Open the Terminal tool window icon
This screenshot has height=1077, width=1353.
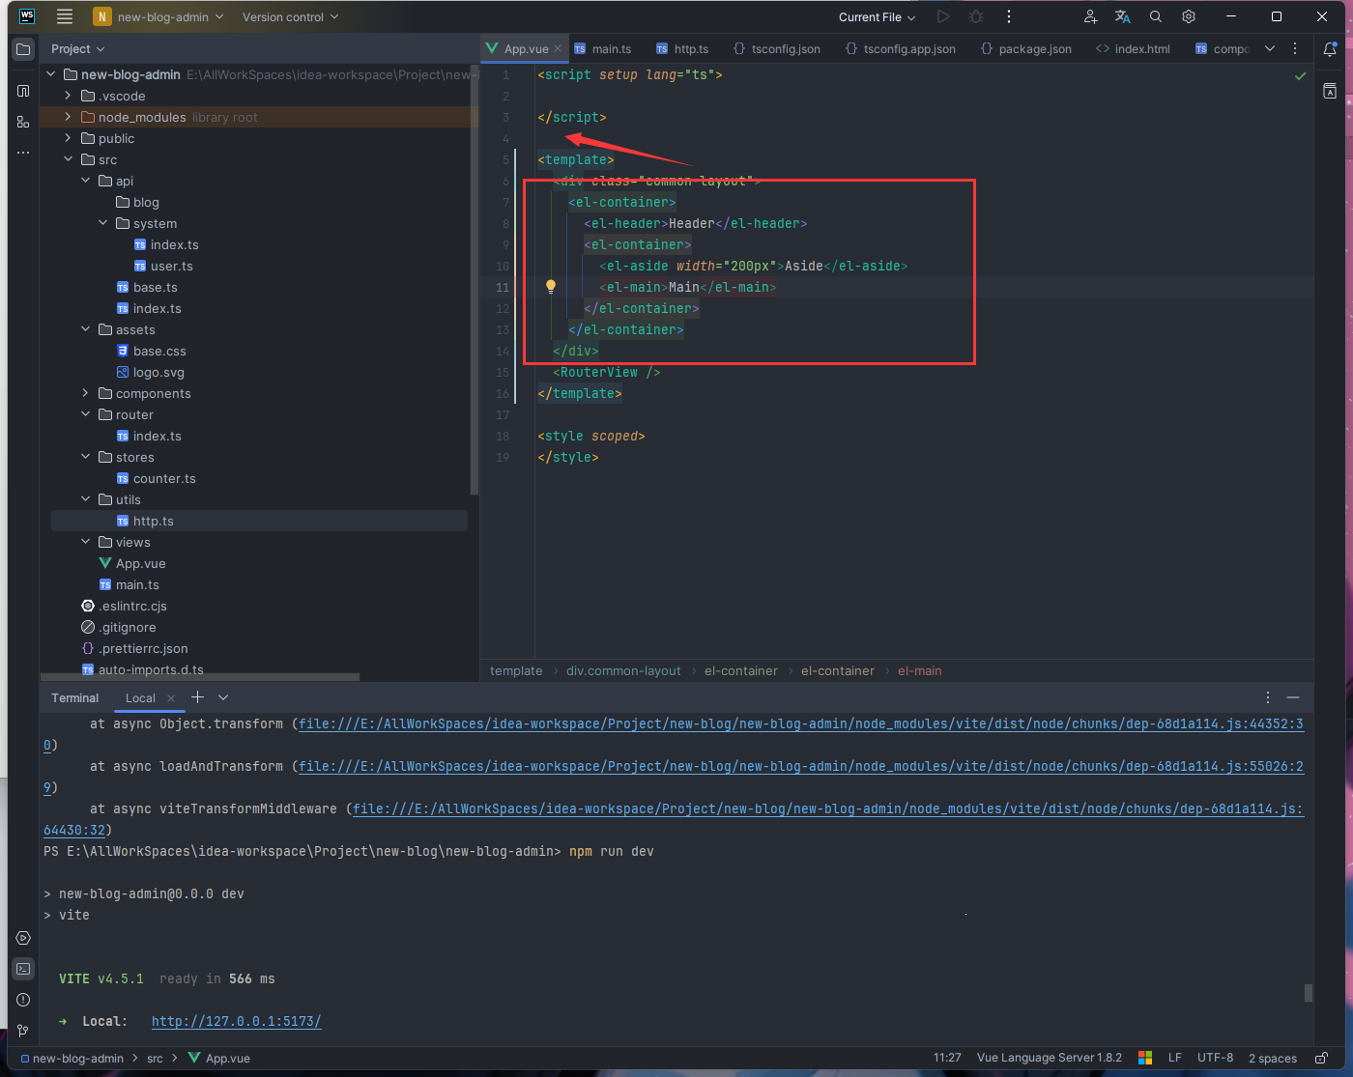[23, 969]
